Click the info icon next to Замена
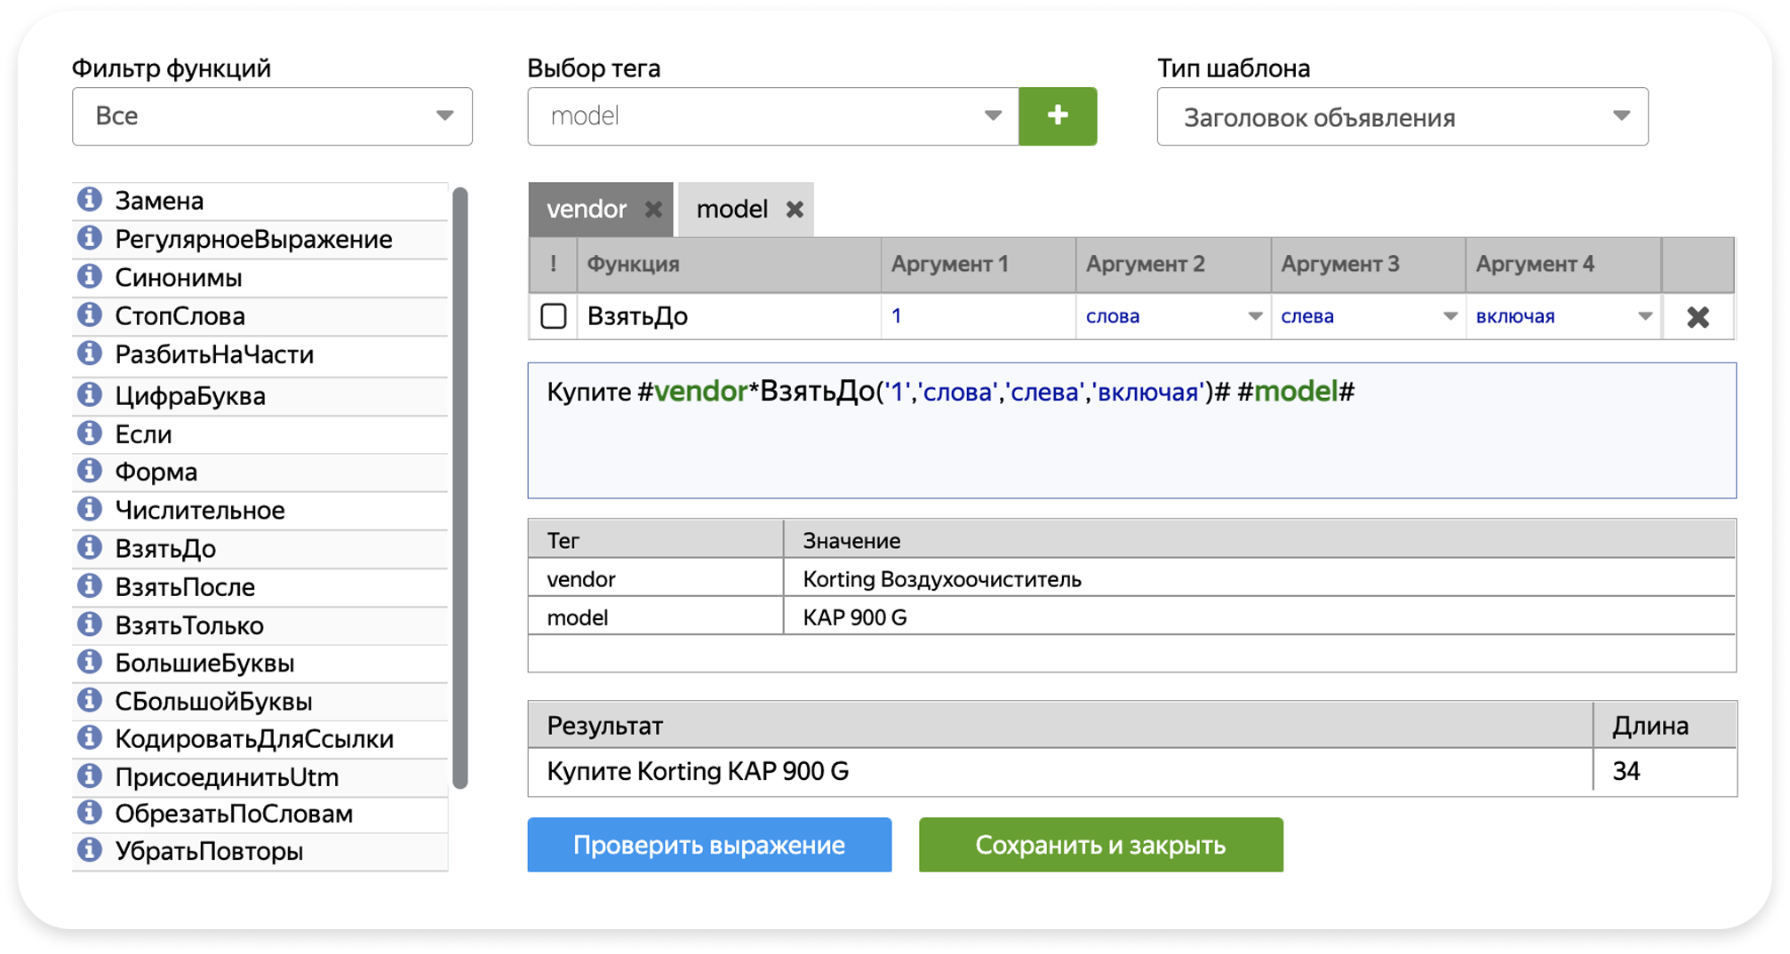This screenshot has height=954, width=1790. pos(89,200)
